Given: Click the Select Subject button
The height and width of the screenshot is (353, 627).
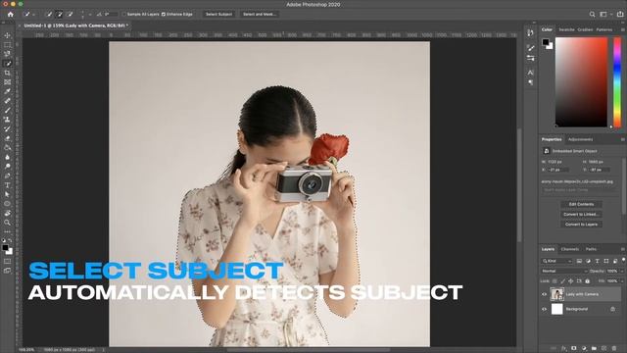Looking at the screenshot, I should 218,15.
